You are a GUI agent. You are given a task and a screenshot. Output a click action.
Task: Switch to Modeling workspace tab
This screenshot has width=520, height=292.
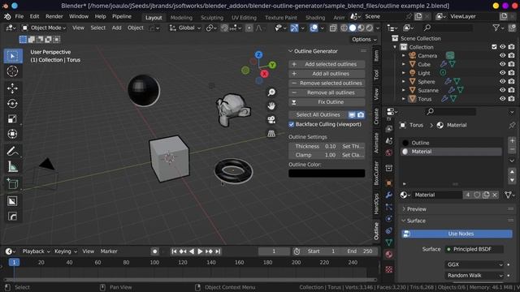click(181, 18)
